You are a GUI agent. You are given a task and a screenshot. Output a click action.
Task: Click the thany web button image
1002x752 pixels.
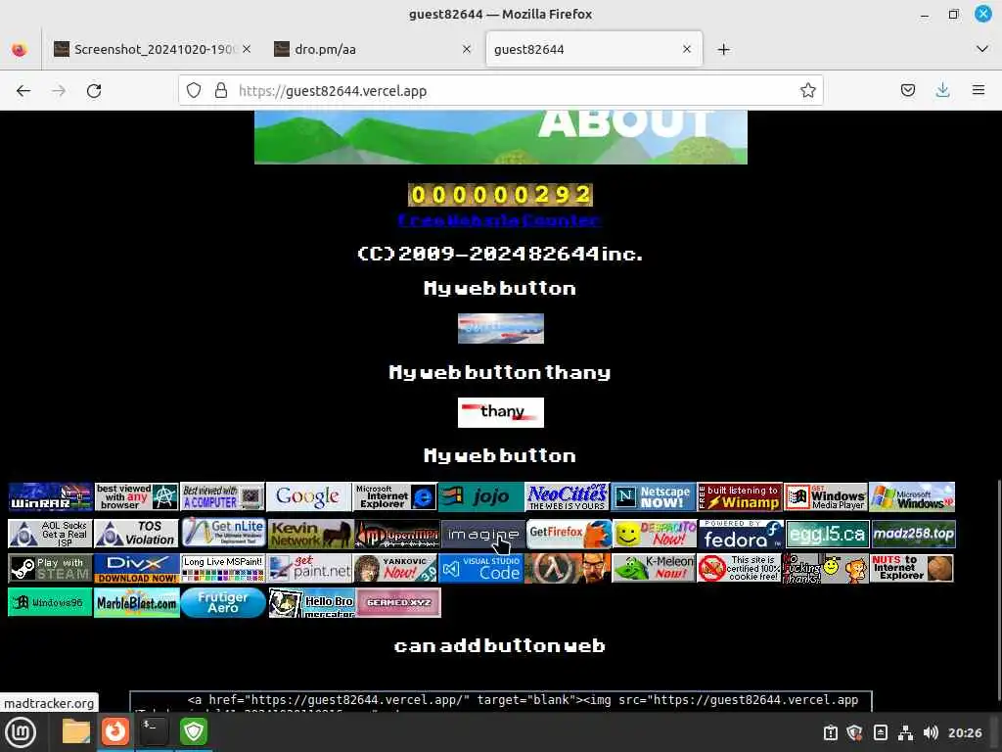[x=501, y=412]
